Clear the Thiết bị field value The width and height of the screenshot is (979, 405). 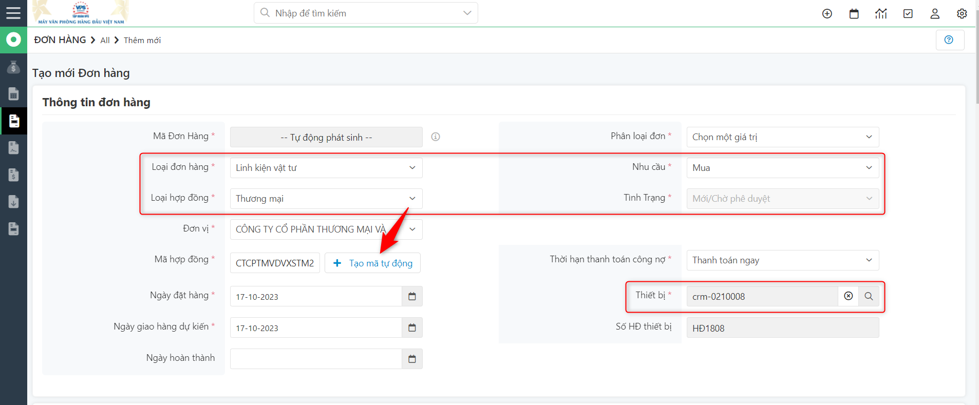(849, 296)
